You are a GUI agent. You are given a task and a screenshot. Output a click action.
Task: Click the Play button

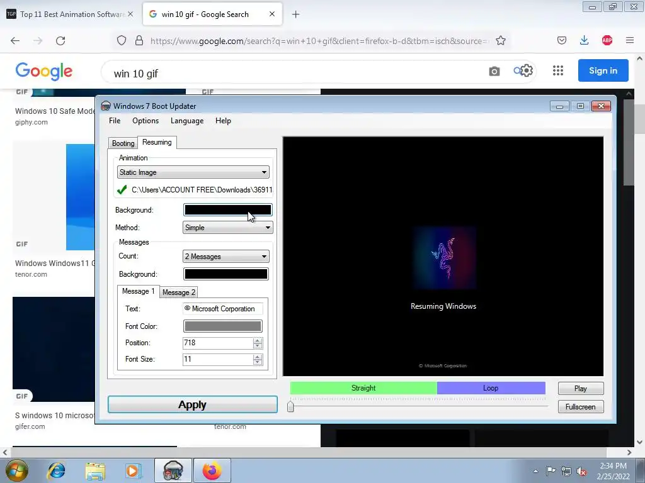pos(580,389)
